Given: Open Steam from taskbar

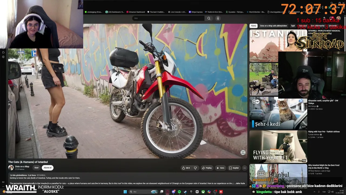Looking at the screenshot, I should coord(185,192).
